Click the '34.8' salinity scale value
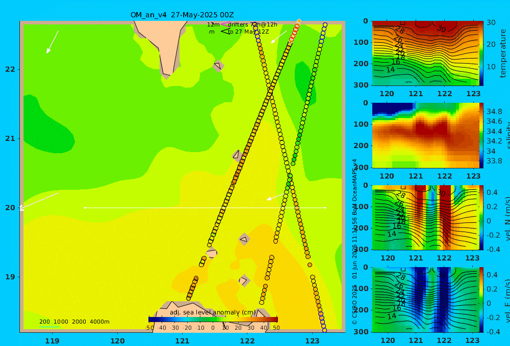 [x=494, y=111]
